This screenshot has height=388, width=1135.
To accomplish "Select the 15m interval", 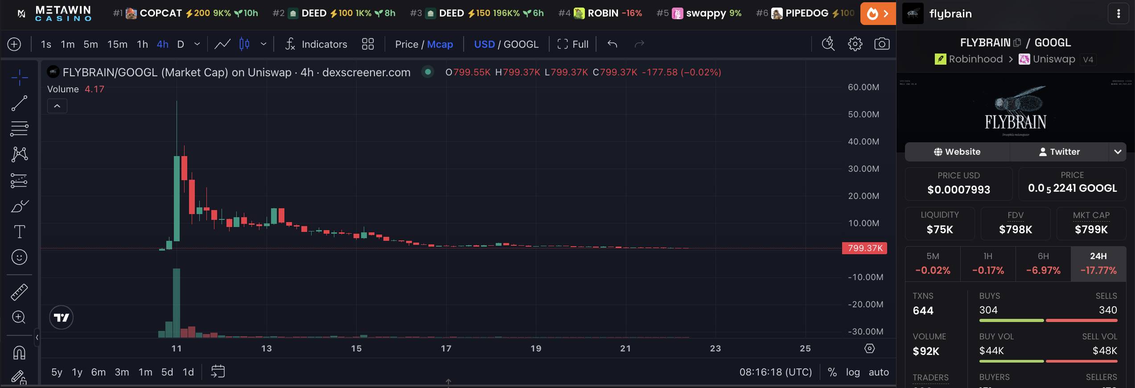I will [117, 44].
